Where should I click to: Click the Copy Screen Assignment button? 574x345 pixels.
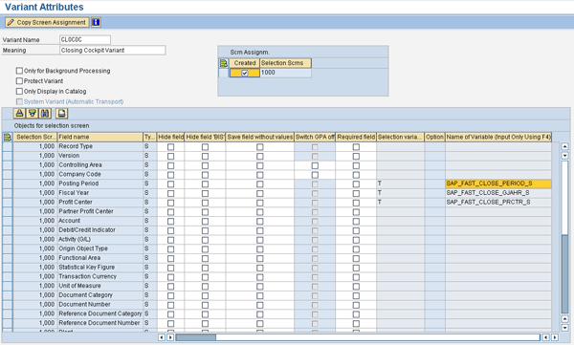point(47,22)
